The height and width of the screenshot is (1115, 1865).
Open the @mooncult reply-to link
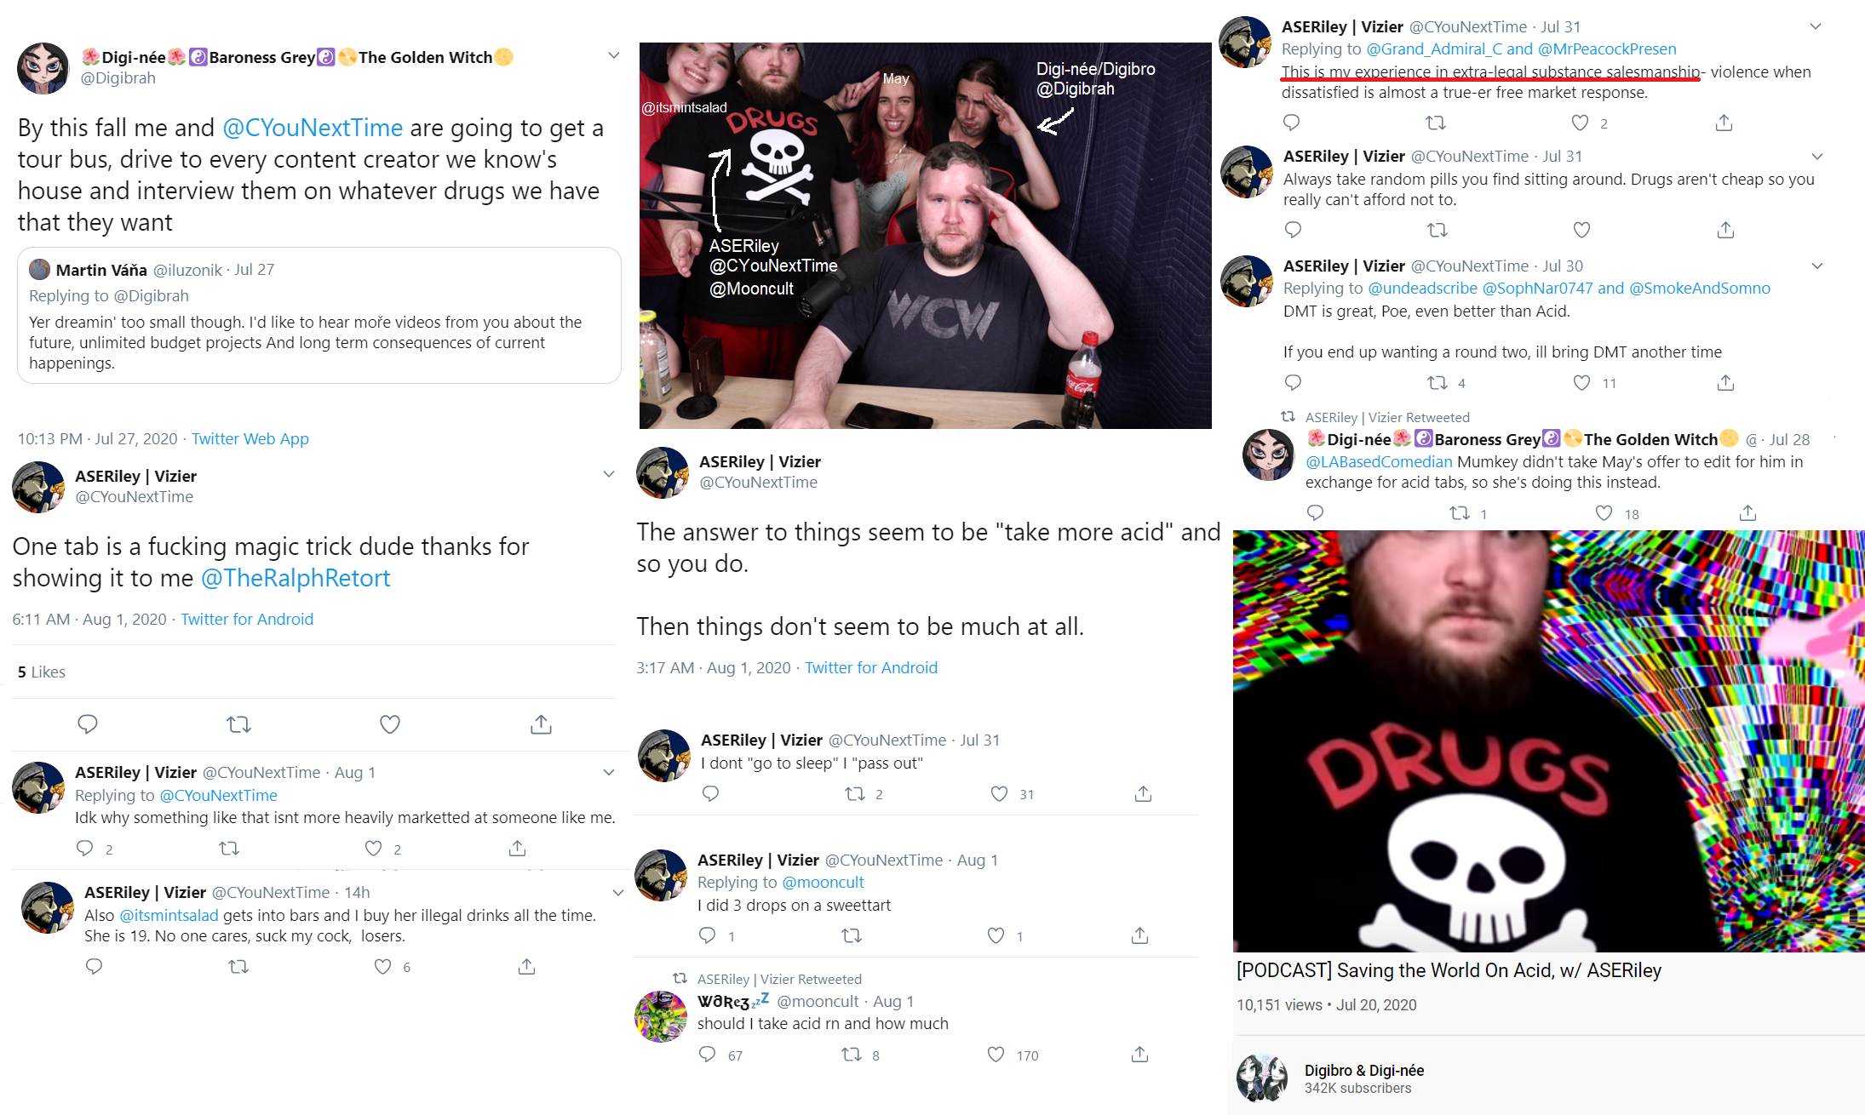click(823, 882)
